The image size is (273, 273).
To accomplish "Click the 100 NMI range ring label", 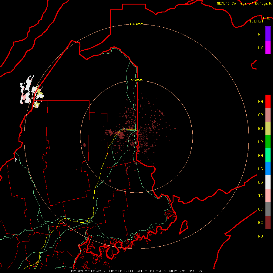I will click(x=136, y=24).
